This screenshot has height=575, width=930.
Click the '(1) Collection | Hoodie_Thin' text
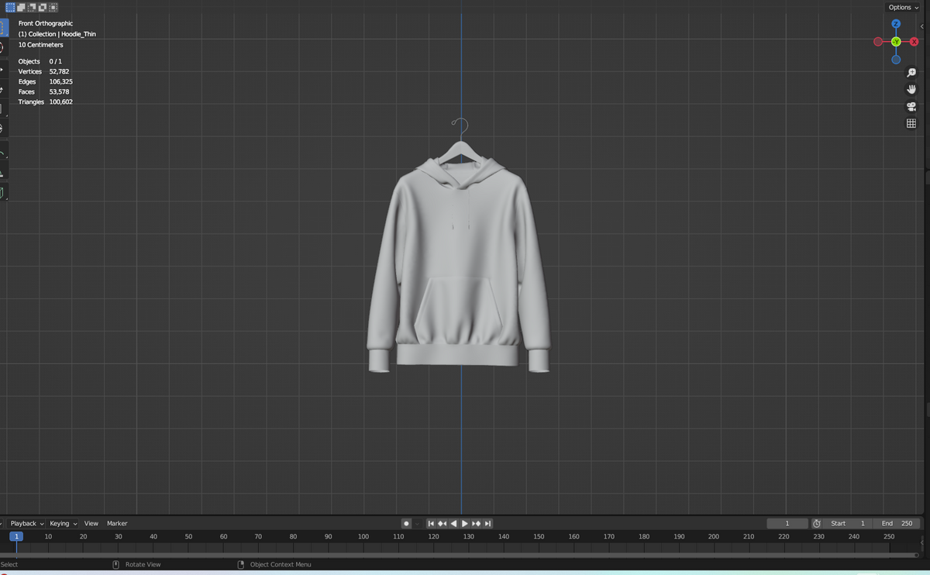coord(57,34)
